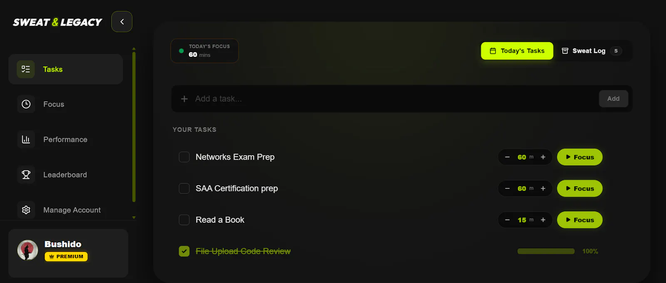Click the Sweat & Legacy logo
The height and width of the screenshot is (283, 666).
[57, 22]
